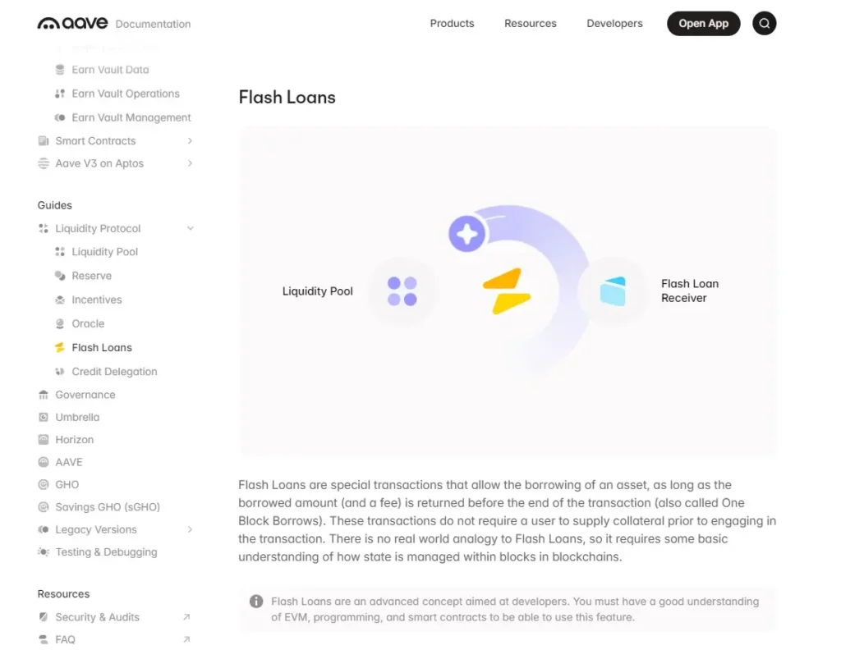841x650 pixels.
Task: Click the Umbrella icon in sidebar
Action: (43, 417)
